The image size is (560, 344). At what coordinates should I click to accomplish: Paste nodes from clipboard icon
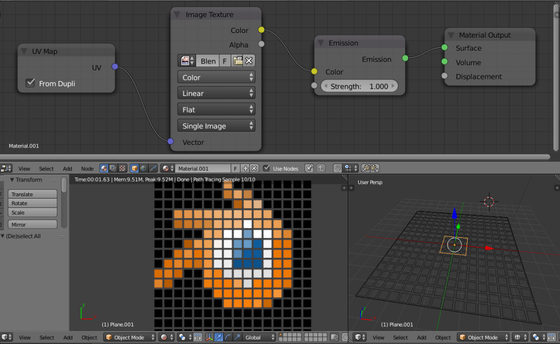coord(375,168)
